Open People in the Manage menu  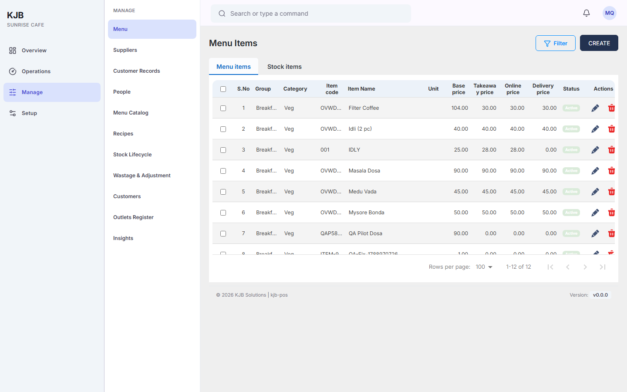click(152, 92)
